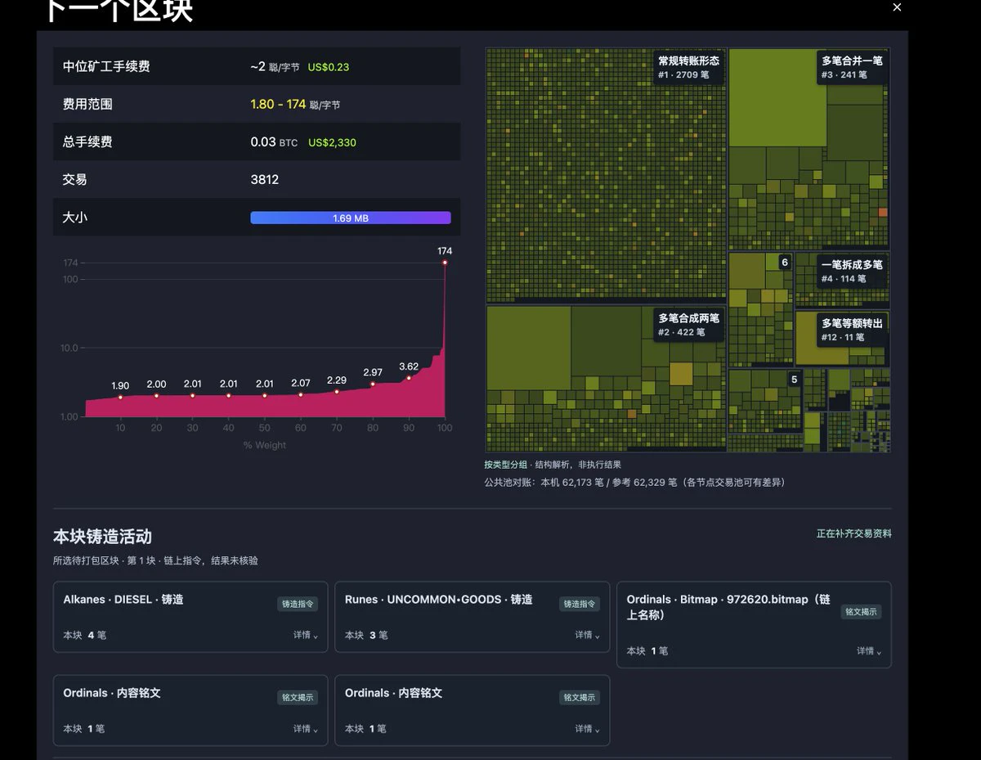981x760 pixels.
Task: Select the 多笔合并一笔 #3 treemap label
Action: coord(853,67)
